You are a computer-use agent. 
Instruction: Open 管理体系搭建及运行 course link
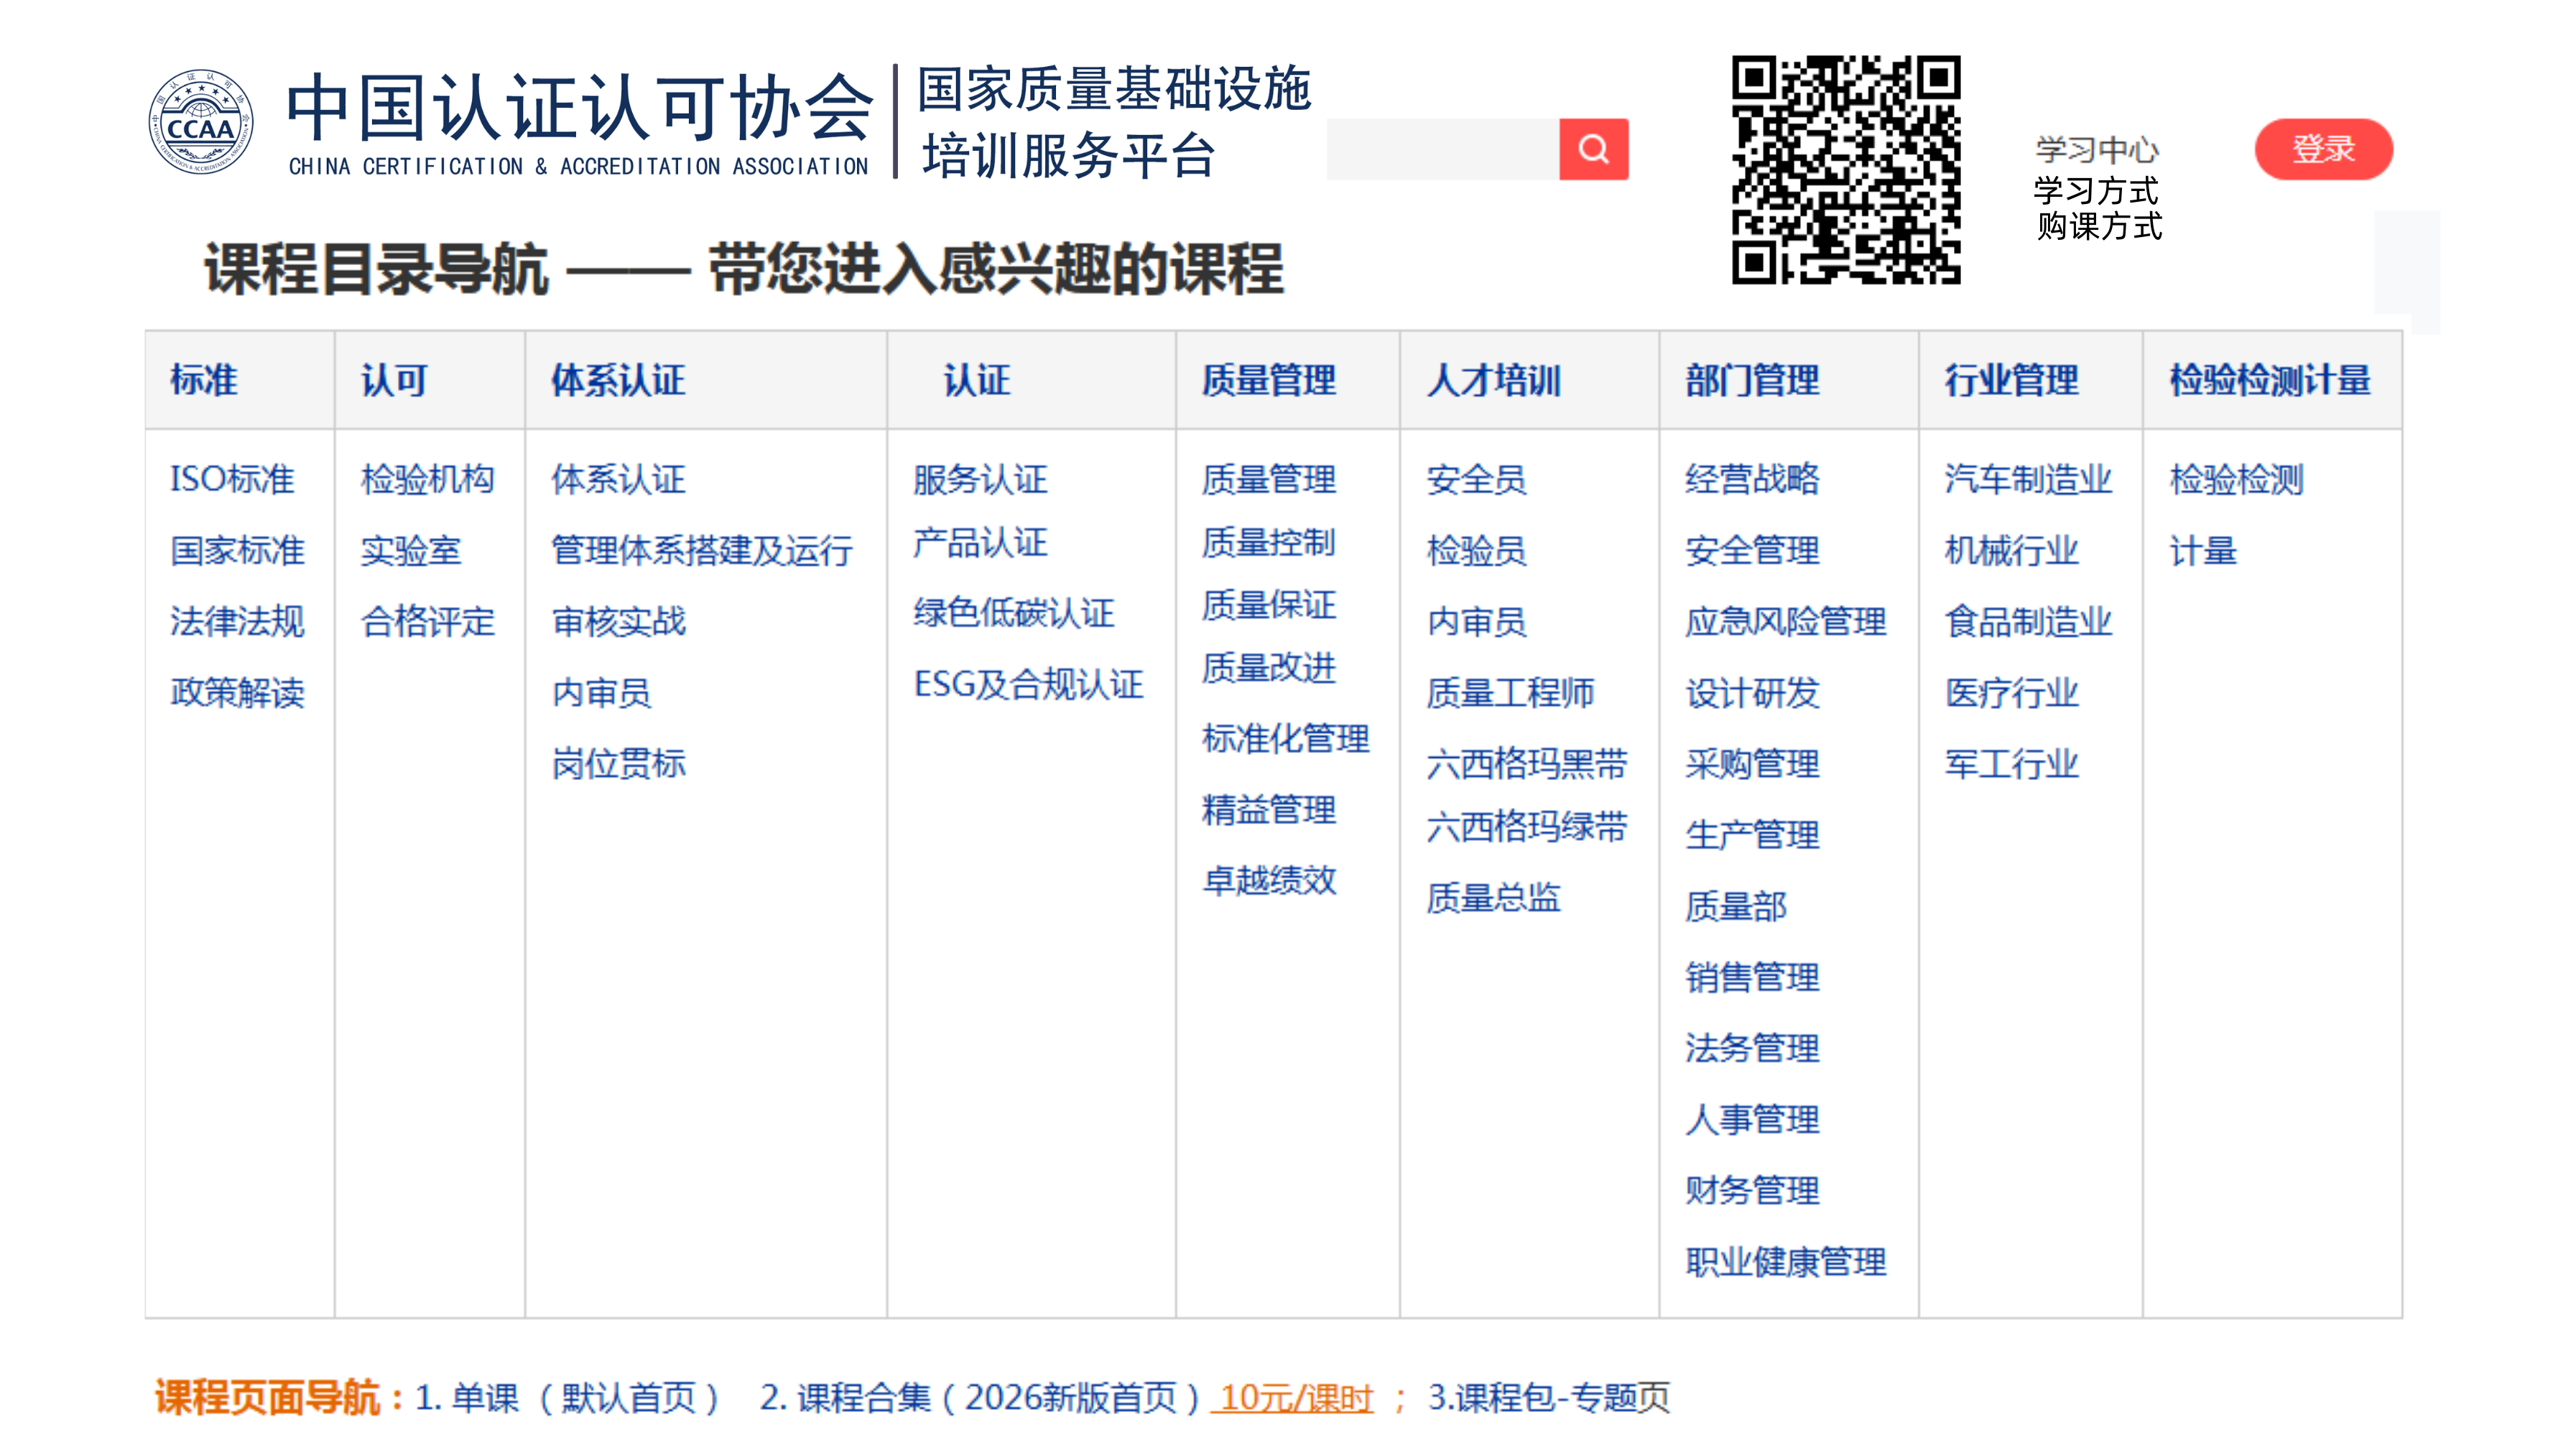[702, 550]
